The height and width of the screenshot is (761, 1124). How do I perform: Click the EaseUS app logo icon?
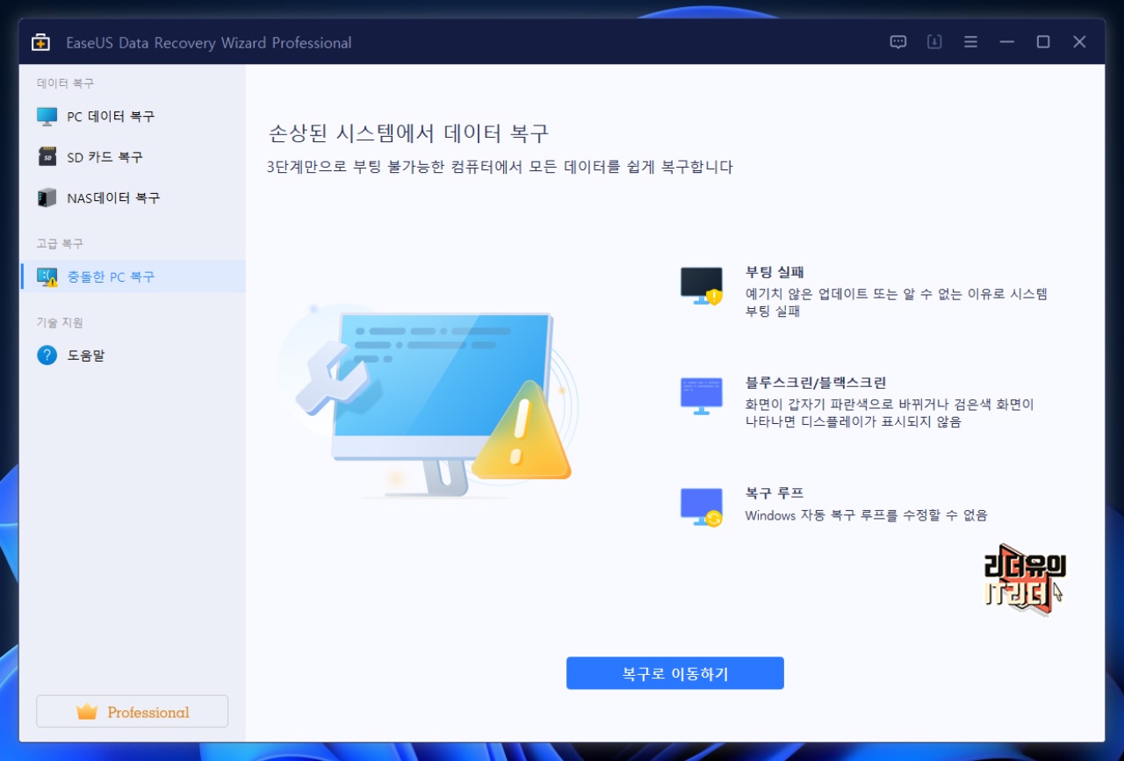40,42
